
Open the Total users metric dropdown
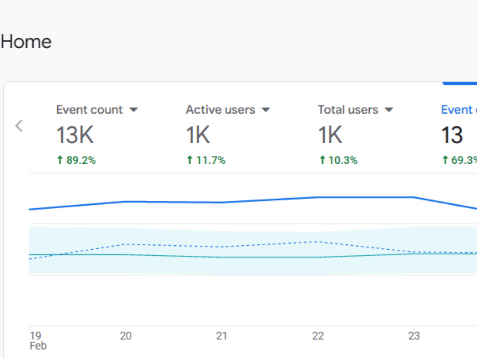click(389, 110)
